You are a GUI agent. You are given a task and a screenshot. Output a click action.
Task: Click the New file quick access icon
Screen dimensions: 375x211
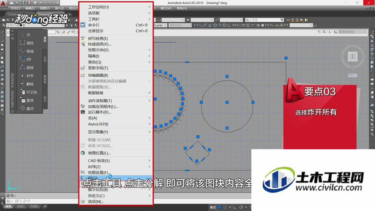click(x=12, y=3)
